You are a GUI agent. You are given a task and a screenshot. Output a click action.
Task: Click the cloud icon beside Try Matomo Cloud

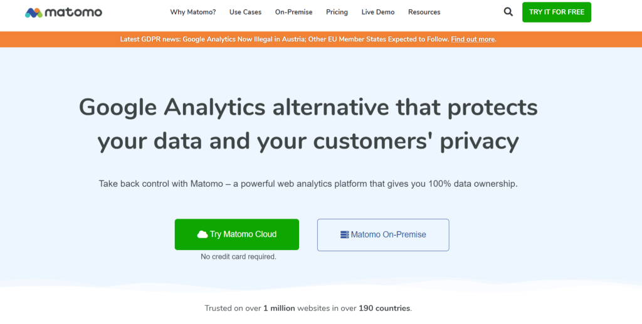click(x=202, y=234)
